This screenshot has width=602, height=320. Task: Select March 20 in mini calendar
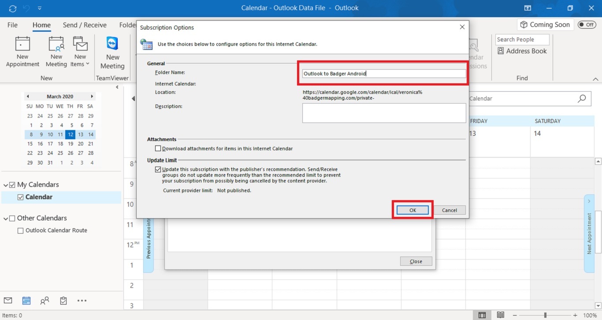(x=81, y=144)
